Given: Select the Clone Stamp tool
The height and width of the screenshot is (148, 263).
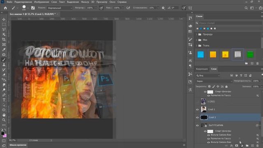Looking at the screenshot, I should point(4,65).
